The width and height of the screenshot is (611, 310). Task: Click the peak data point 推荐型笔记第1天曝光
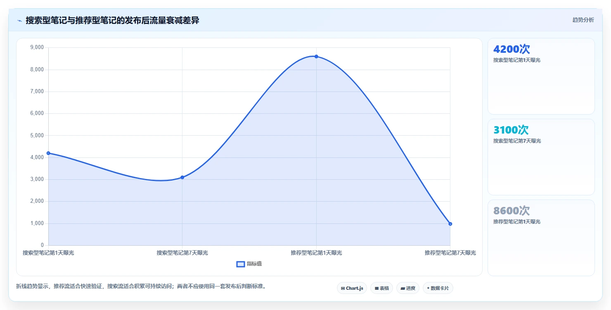tap(316, 56)
